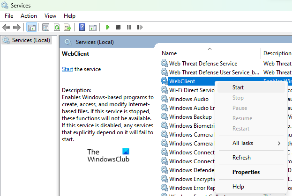The height and width of the screenshot is (196, 292).
Task: Choose Help in the context menu
Action: click(251, 187)
